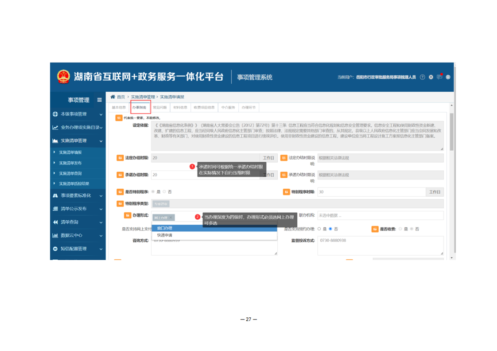The image size is (497, 351).
Task: Click 实施清单管理 breadcrumb link
Action: [x=143, y=97]
